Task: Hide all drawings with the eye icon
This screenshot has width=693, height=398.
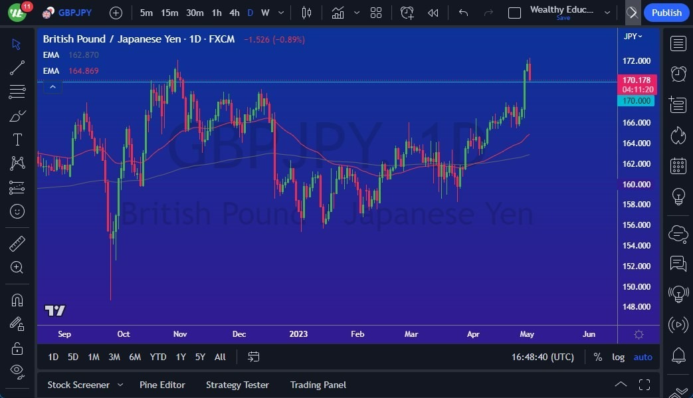Action: (17, 370)
